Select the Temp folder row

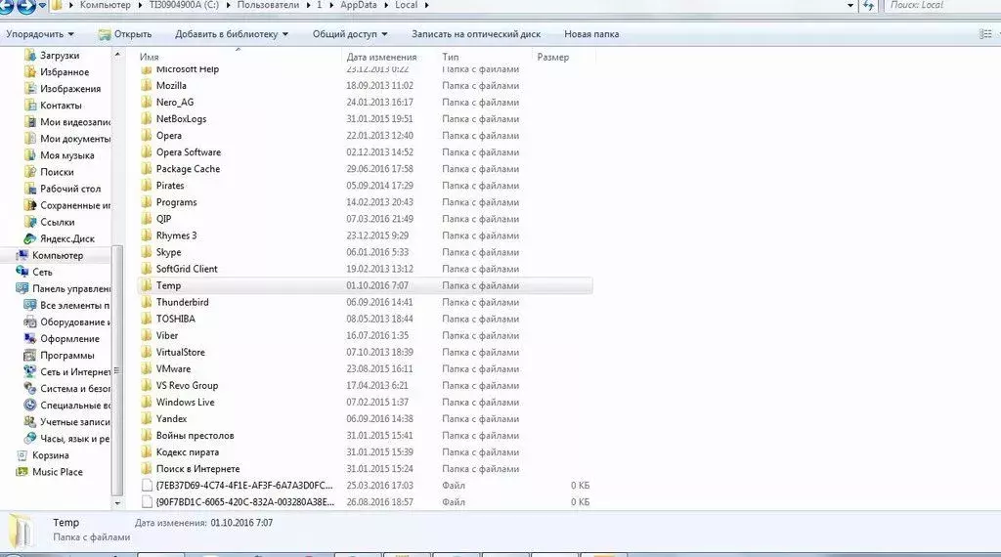click(365, 286)
